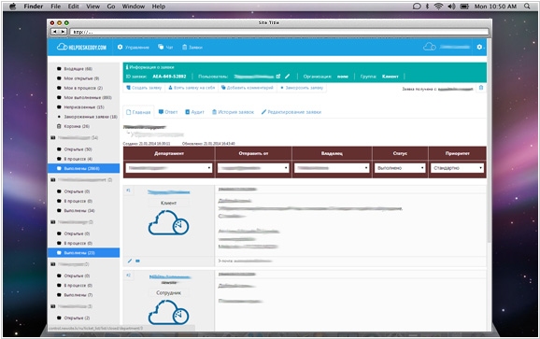
Task: Go to the Заявки tickets section
Action: [192, 47]
